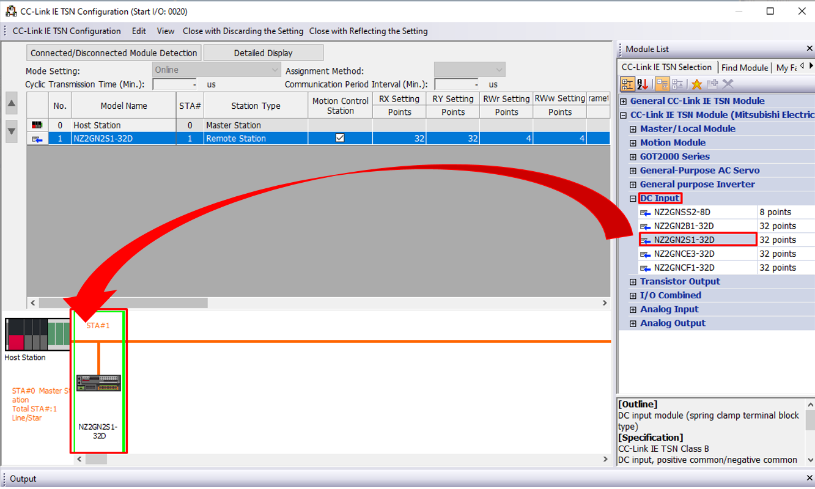
Task: Click the Remote Station type cell
Action: tap(256, 139)
